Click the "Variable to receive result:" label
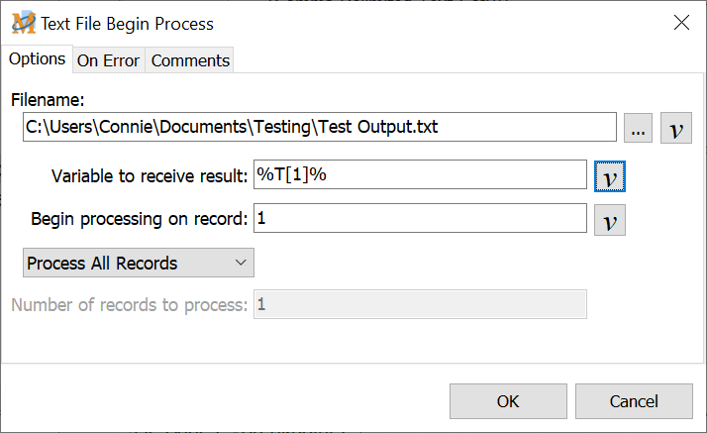The image size is (707, 433). click(x=149, y=176)
